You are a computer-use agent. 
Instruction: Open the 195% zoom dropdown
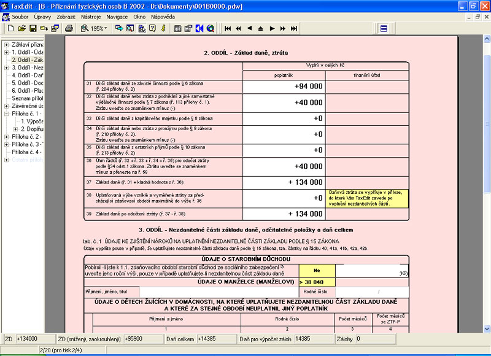106,28
